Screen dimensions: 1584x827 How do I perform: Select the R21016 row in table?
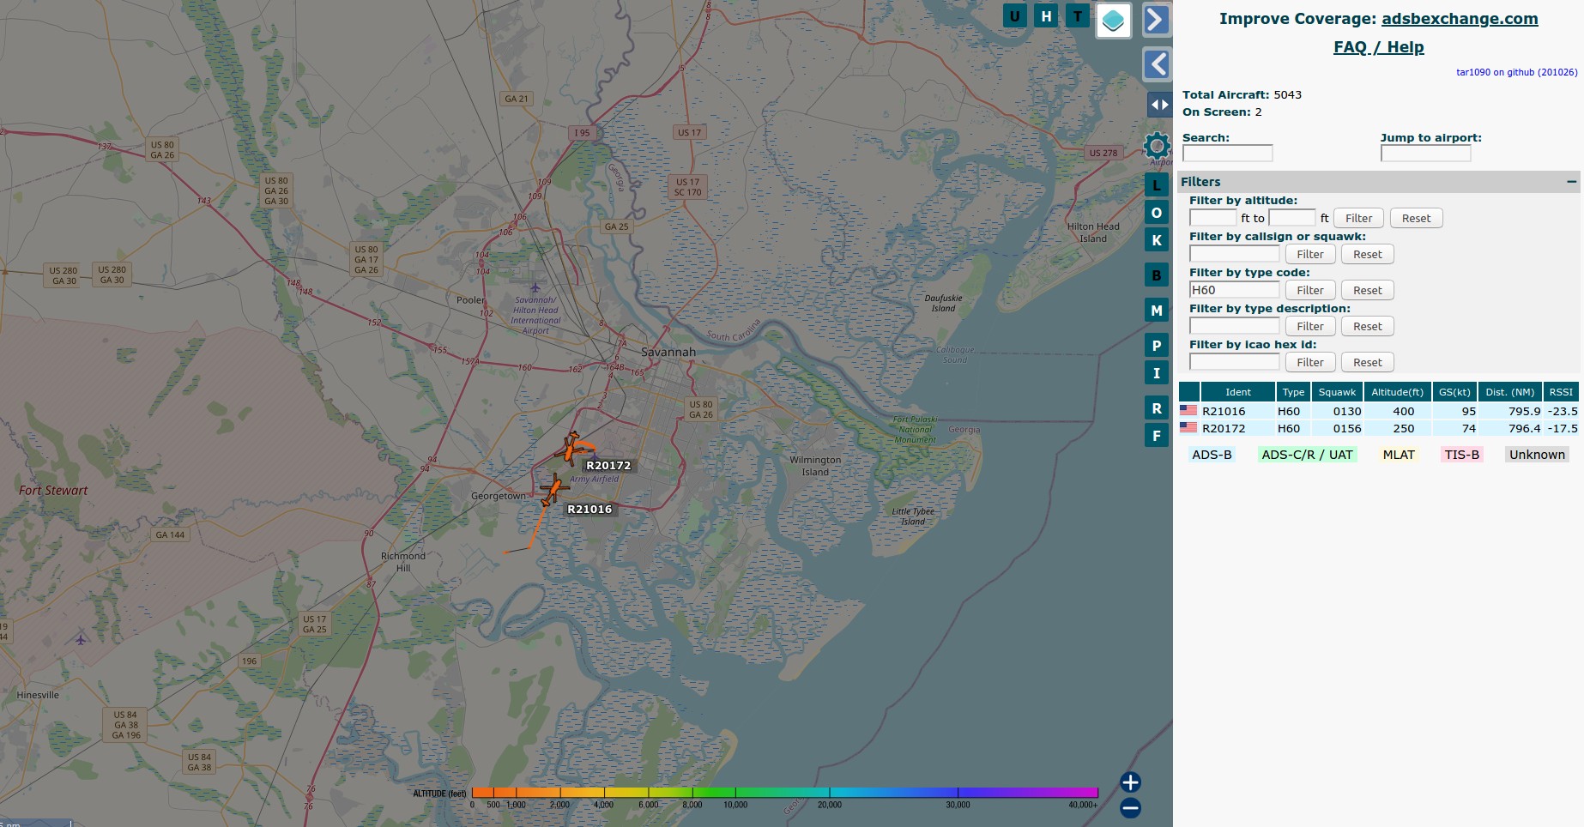tap(1379, 411)
